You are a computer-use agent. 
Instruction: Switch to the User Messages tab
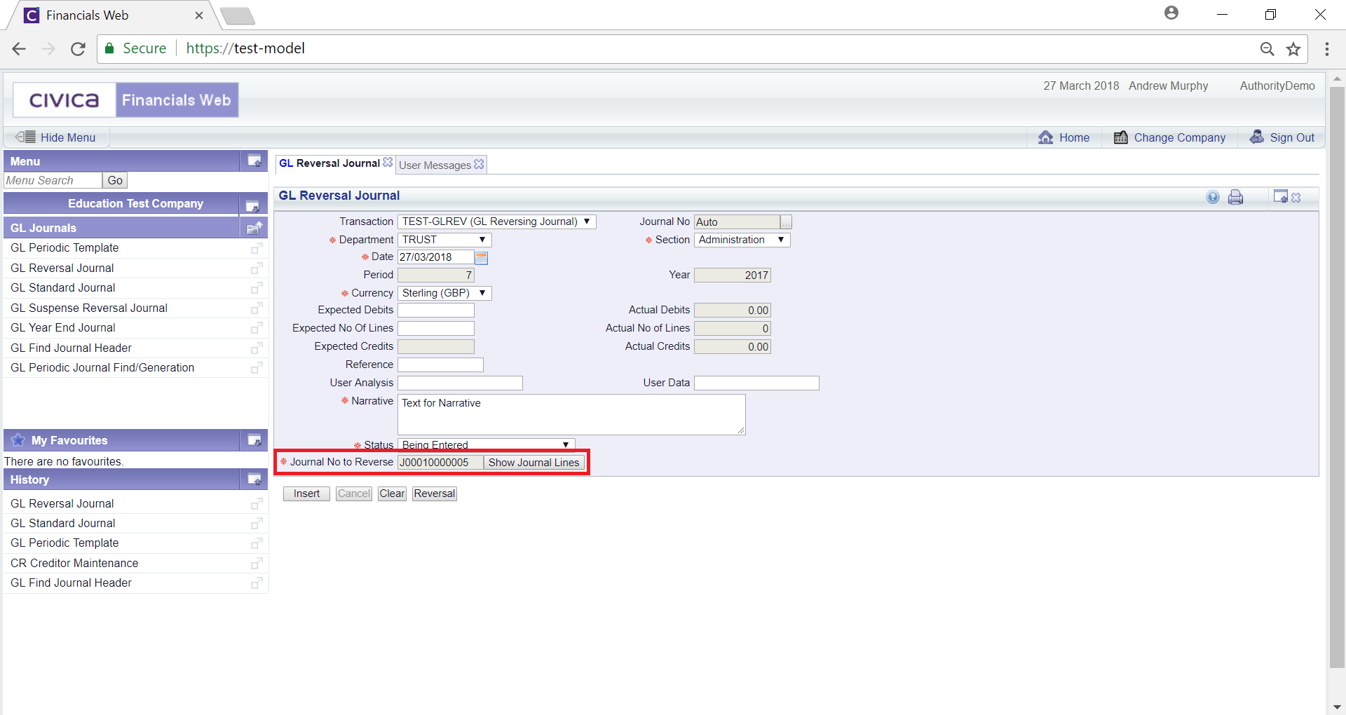coord(435,165)
